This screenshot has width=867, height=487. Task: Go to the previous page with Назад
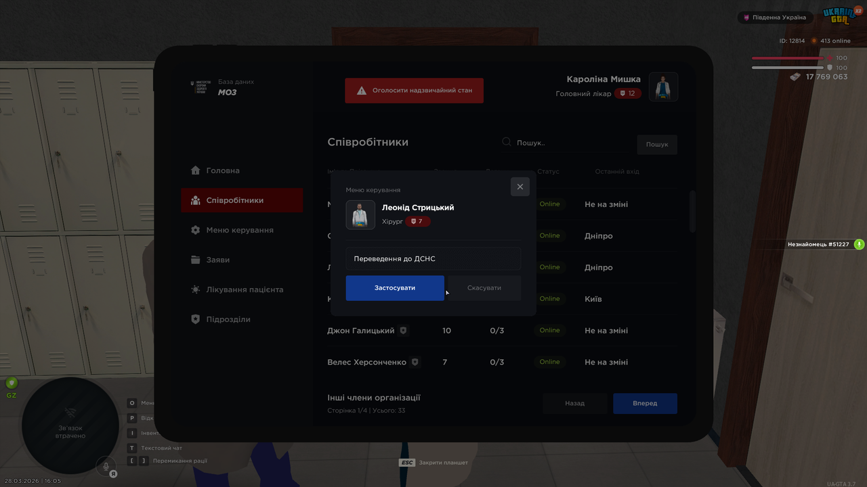575,403
